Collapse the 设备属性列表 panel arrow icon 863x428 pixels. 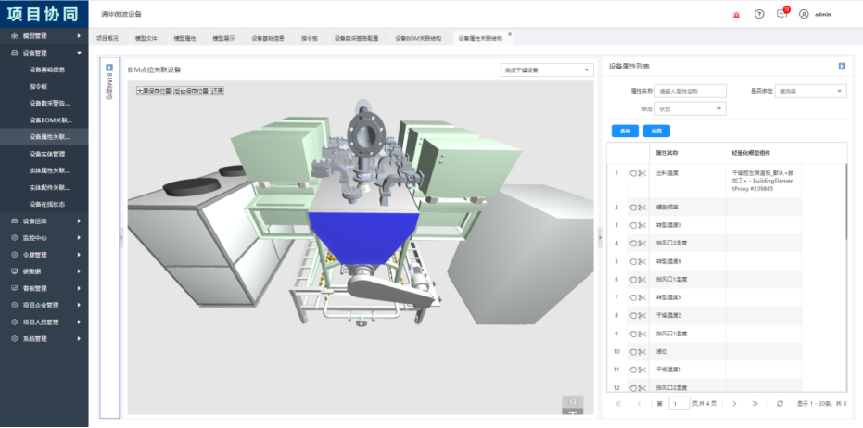pos(842,66)
